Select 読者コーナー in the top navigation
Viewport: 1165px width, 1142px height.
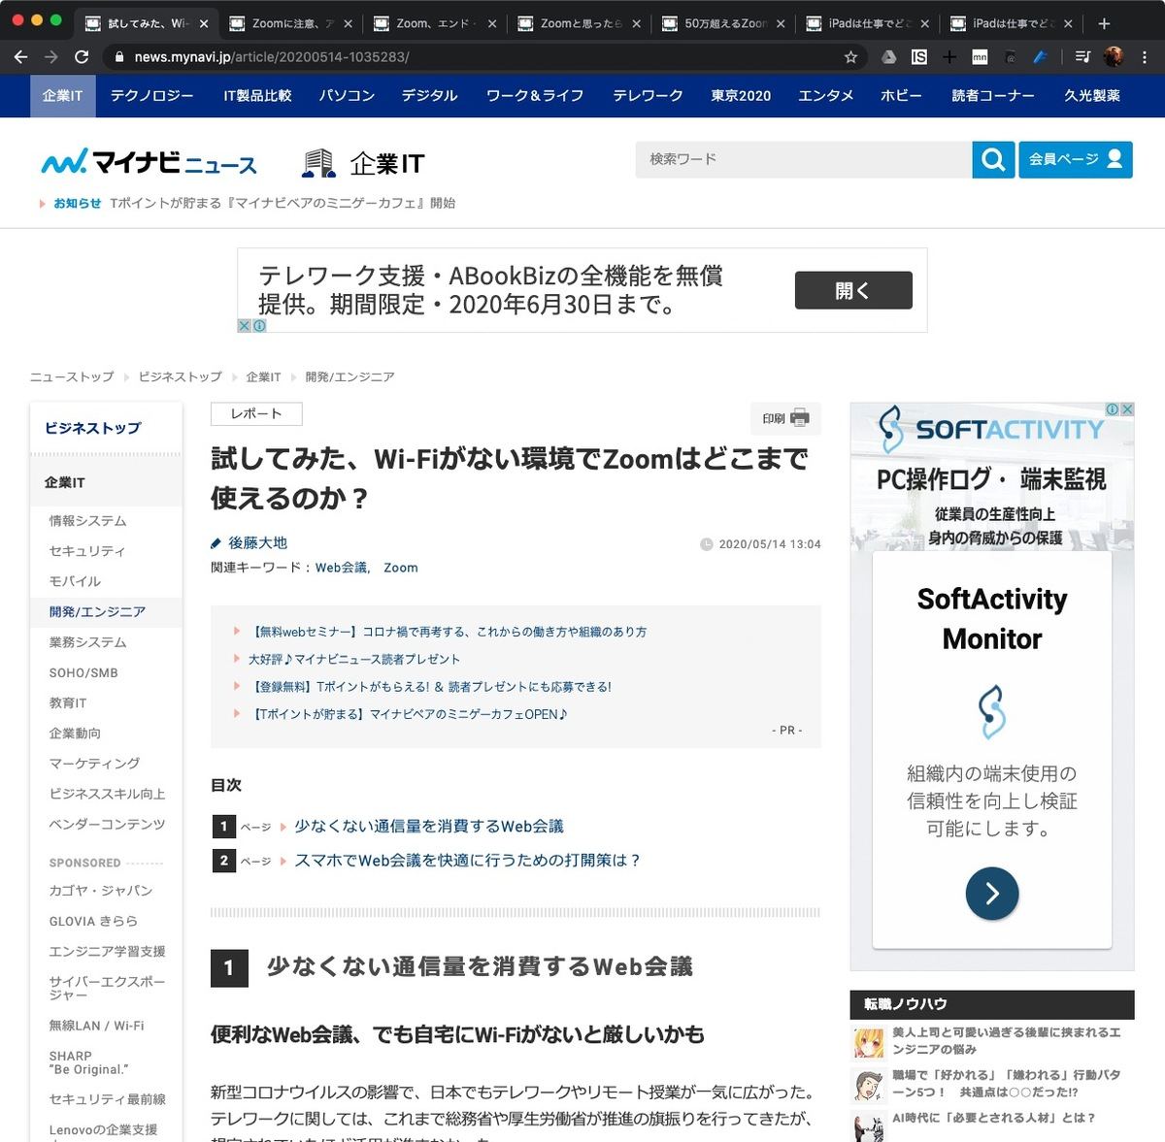[992, 96]
